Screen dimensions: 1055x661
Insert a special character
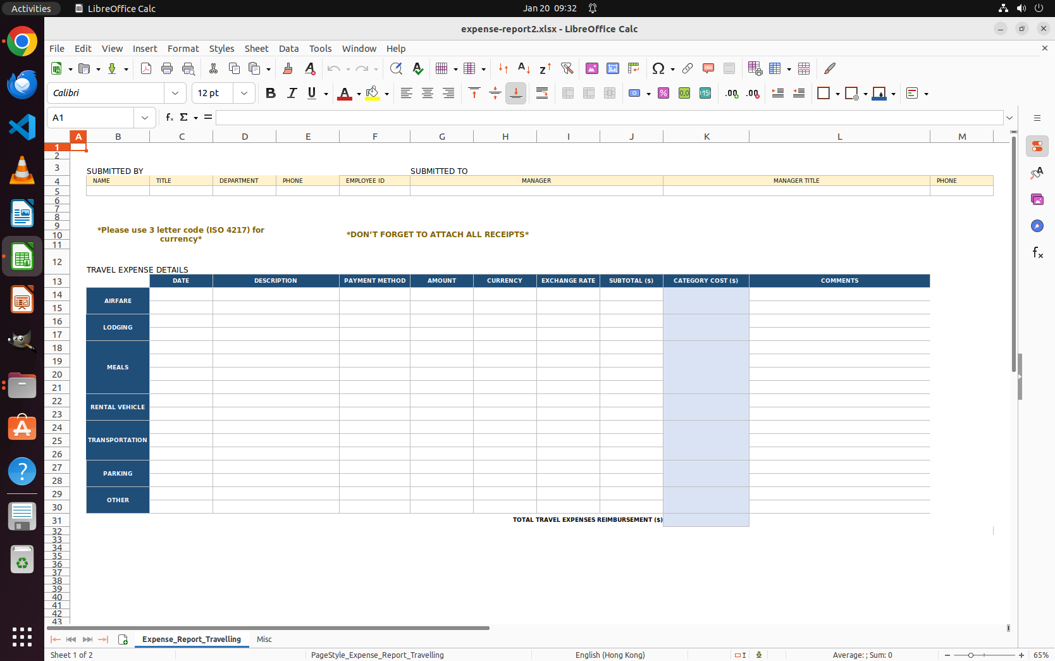click(x=658, y=68)
